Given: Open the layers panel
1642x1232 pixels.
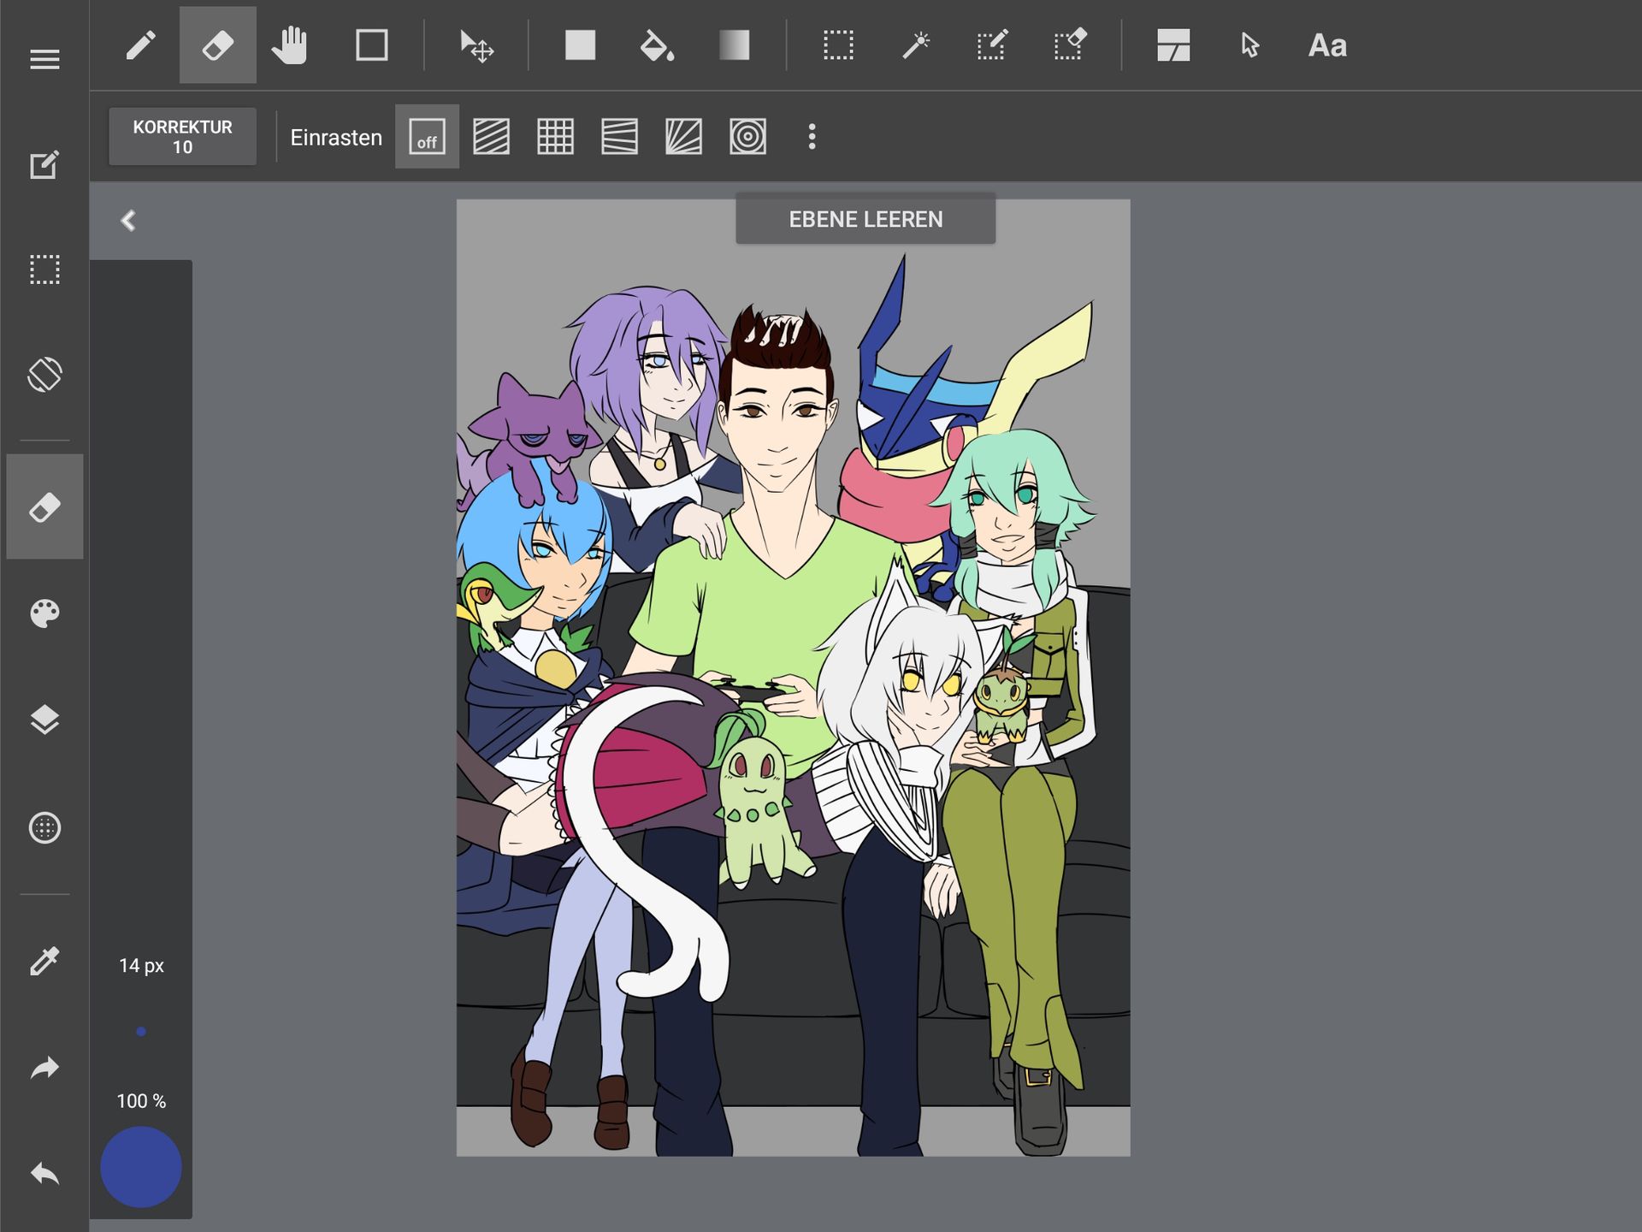Looking at the screenshot, I should click(x=44, y=720).
